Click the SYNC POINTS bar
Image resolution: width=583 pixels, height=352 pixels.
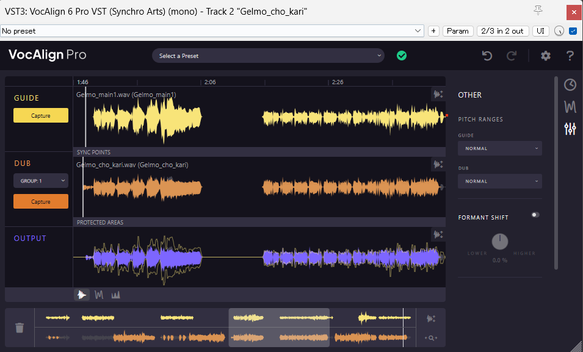(259, 152)
